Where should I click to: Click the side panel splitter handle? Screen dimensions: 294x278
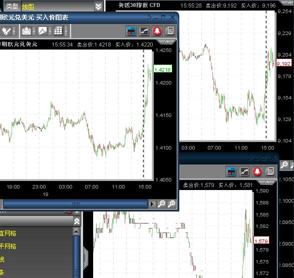[x=85, y=258]
